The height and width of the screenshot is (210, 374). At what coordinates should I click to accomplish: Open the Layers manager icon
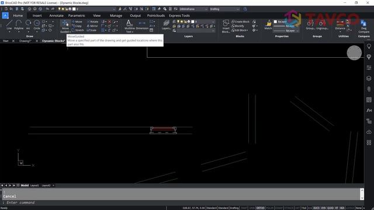point(166,24)
